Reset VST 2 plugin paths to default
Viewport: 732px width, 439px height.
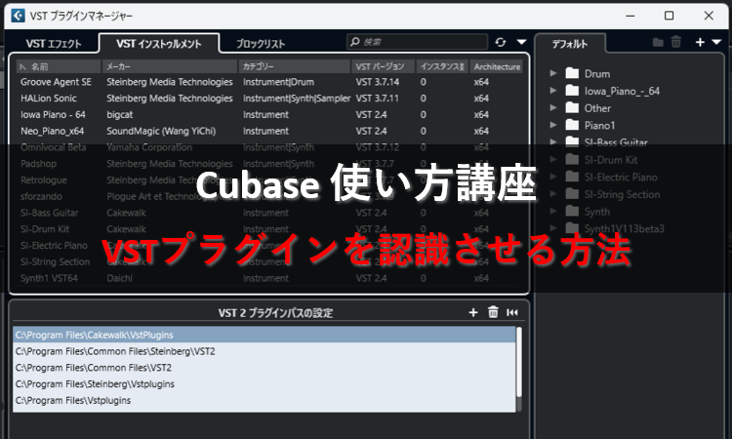point(512,312)
